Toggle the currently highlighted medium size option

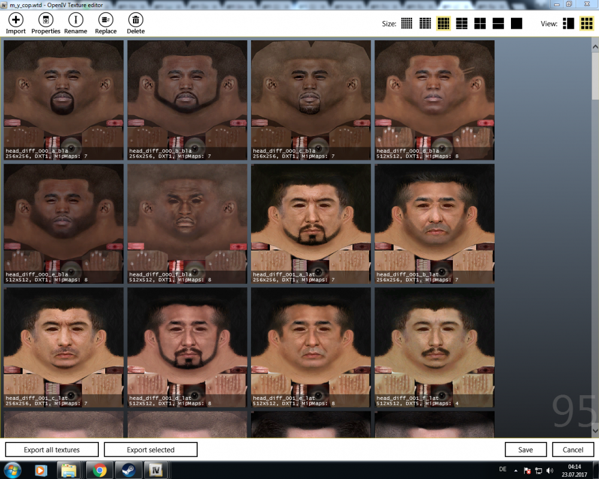tap(443, 23)
